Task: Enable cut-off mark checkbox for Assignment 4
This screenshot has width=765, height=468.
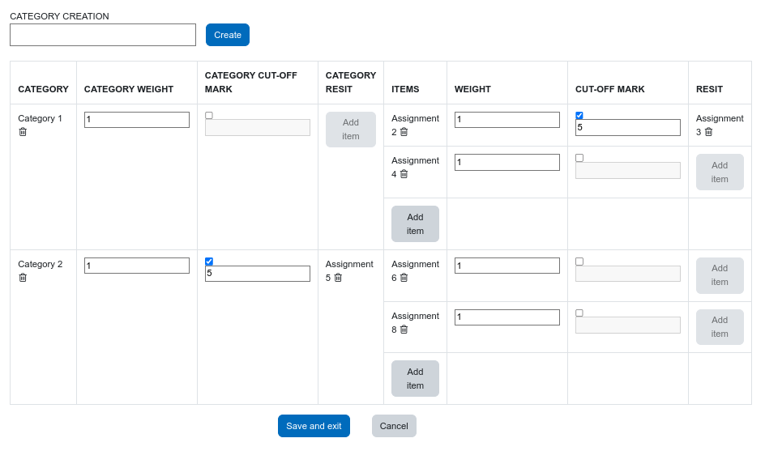Action: point(579,158)
